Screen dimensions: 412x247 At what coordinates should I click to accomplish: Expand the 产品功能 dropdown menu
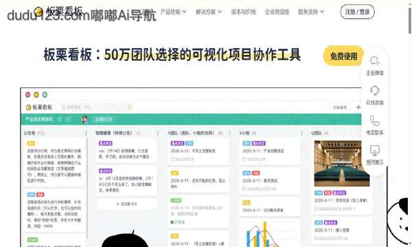click(x=173, y=12)
